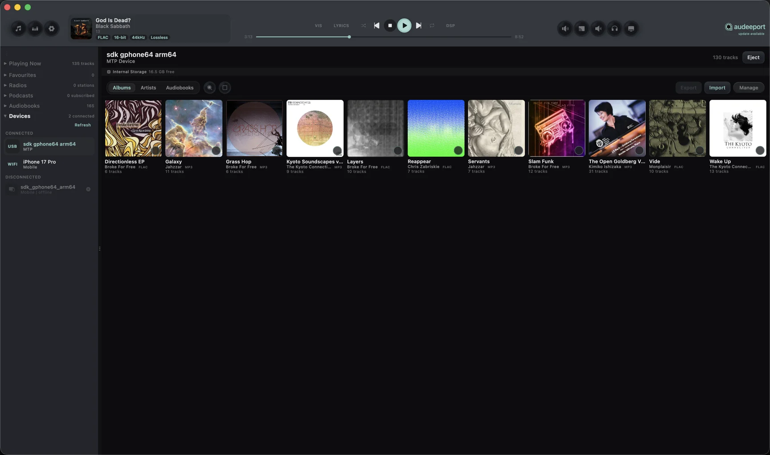
Task: Click Reappear album title text
Action: pos(419,162)
